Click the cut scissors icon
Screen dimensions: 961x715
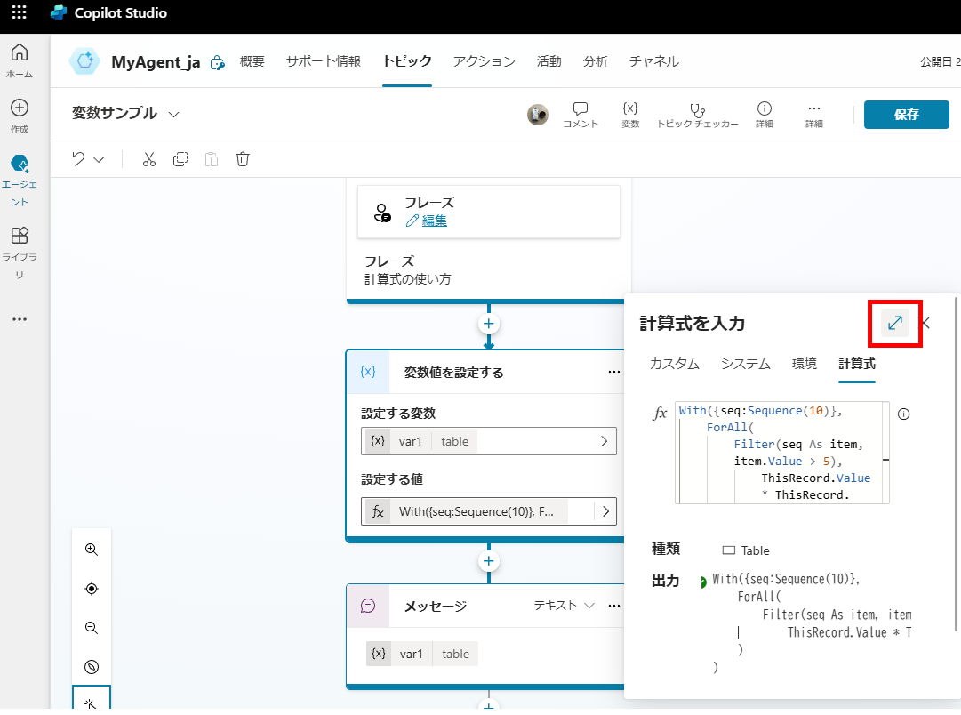point(148,159)
